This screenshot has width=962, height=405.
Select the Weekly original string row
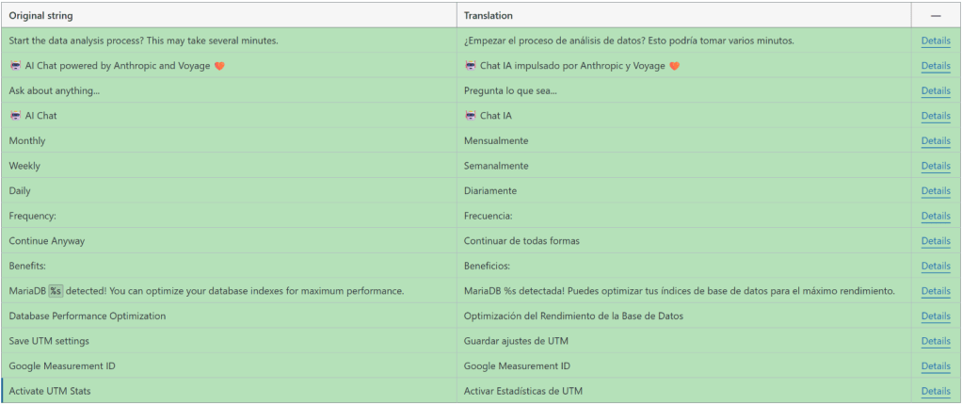click(x=229, y=166)
